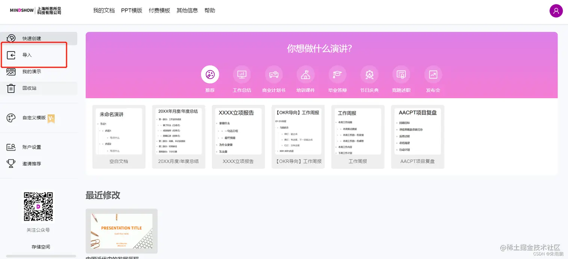Viewport: 568px width, 259px height.
Task: Open the 中国近代史的发展历程 presentation thumbnail
Action: [x=121, y=231]
